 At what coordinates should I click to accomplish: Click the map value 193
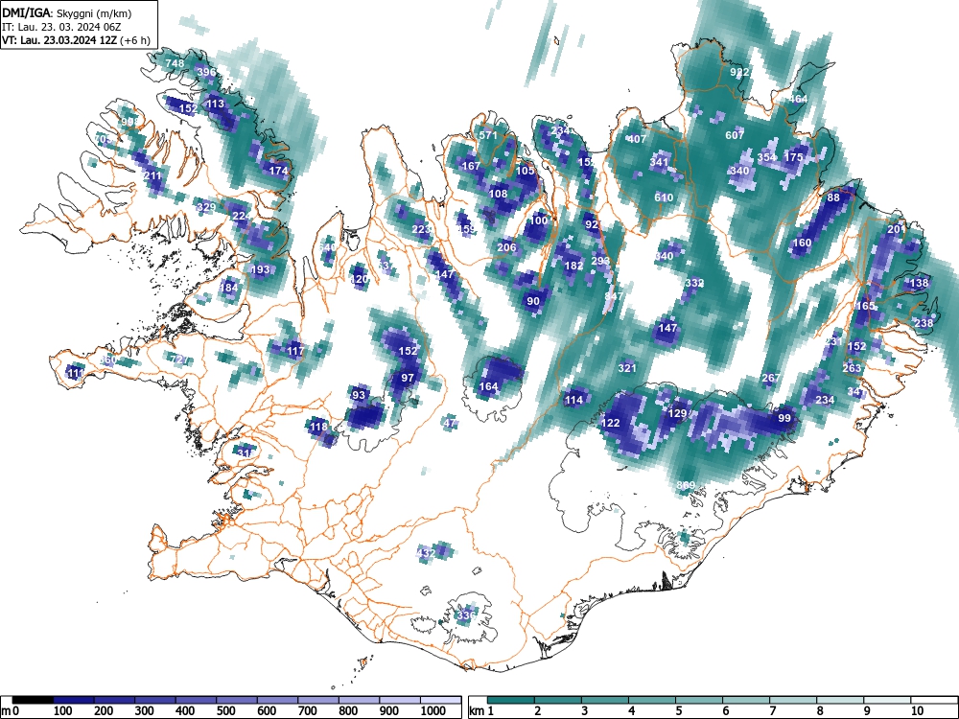click(261, 269)
